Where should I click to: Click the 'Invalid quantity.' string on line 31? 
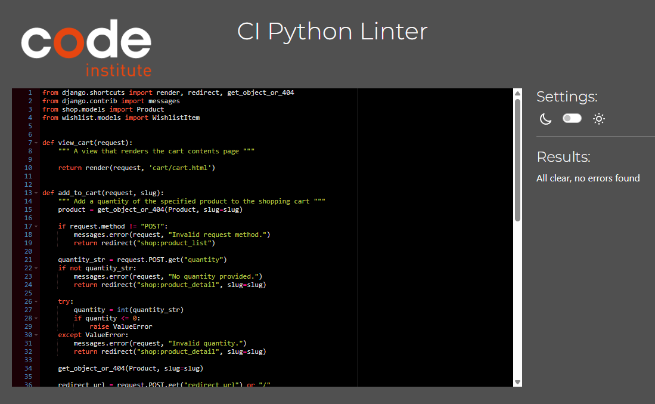206,344
